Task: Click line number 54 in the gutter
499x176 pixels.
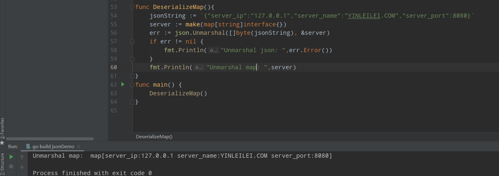Action: [x=114, y=16]
